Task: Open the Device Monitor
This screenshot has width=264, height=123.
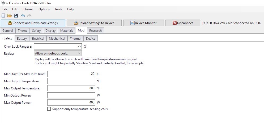Action: click(x=143, y=23)
